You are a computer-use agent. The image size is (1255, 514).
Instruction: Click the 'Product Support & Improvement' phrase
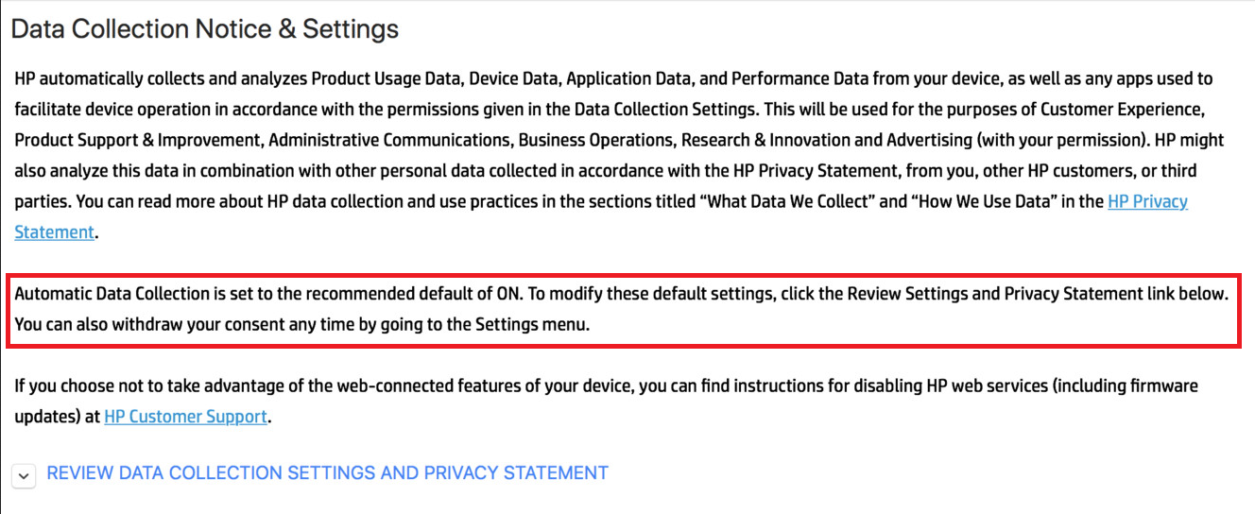coord(138,140)
